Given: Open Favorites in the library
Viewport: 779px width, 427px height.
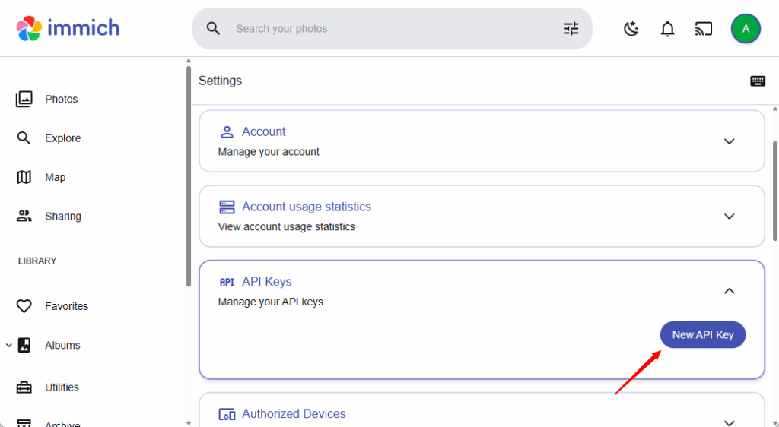Looking at the screenshot, I should tap(66, 306).
